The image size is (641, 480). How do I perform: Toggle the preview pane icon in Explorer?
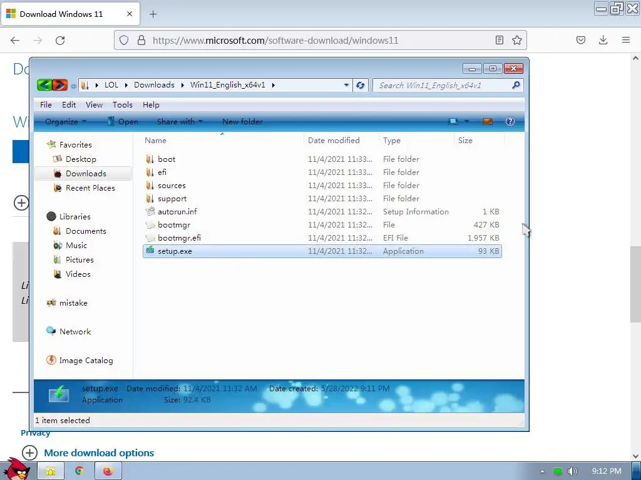487,121
